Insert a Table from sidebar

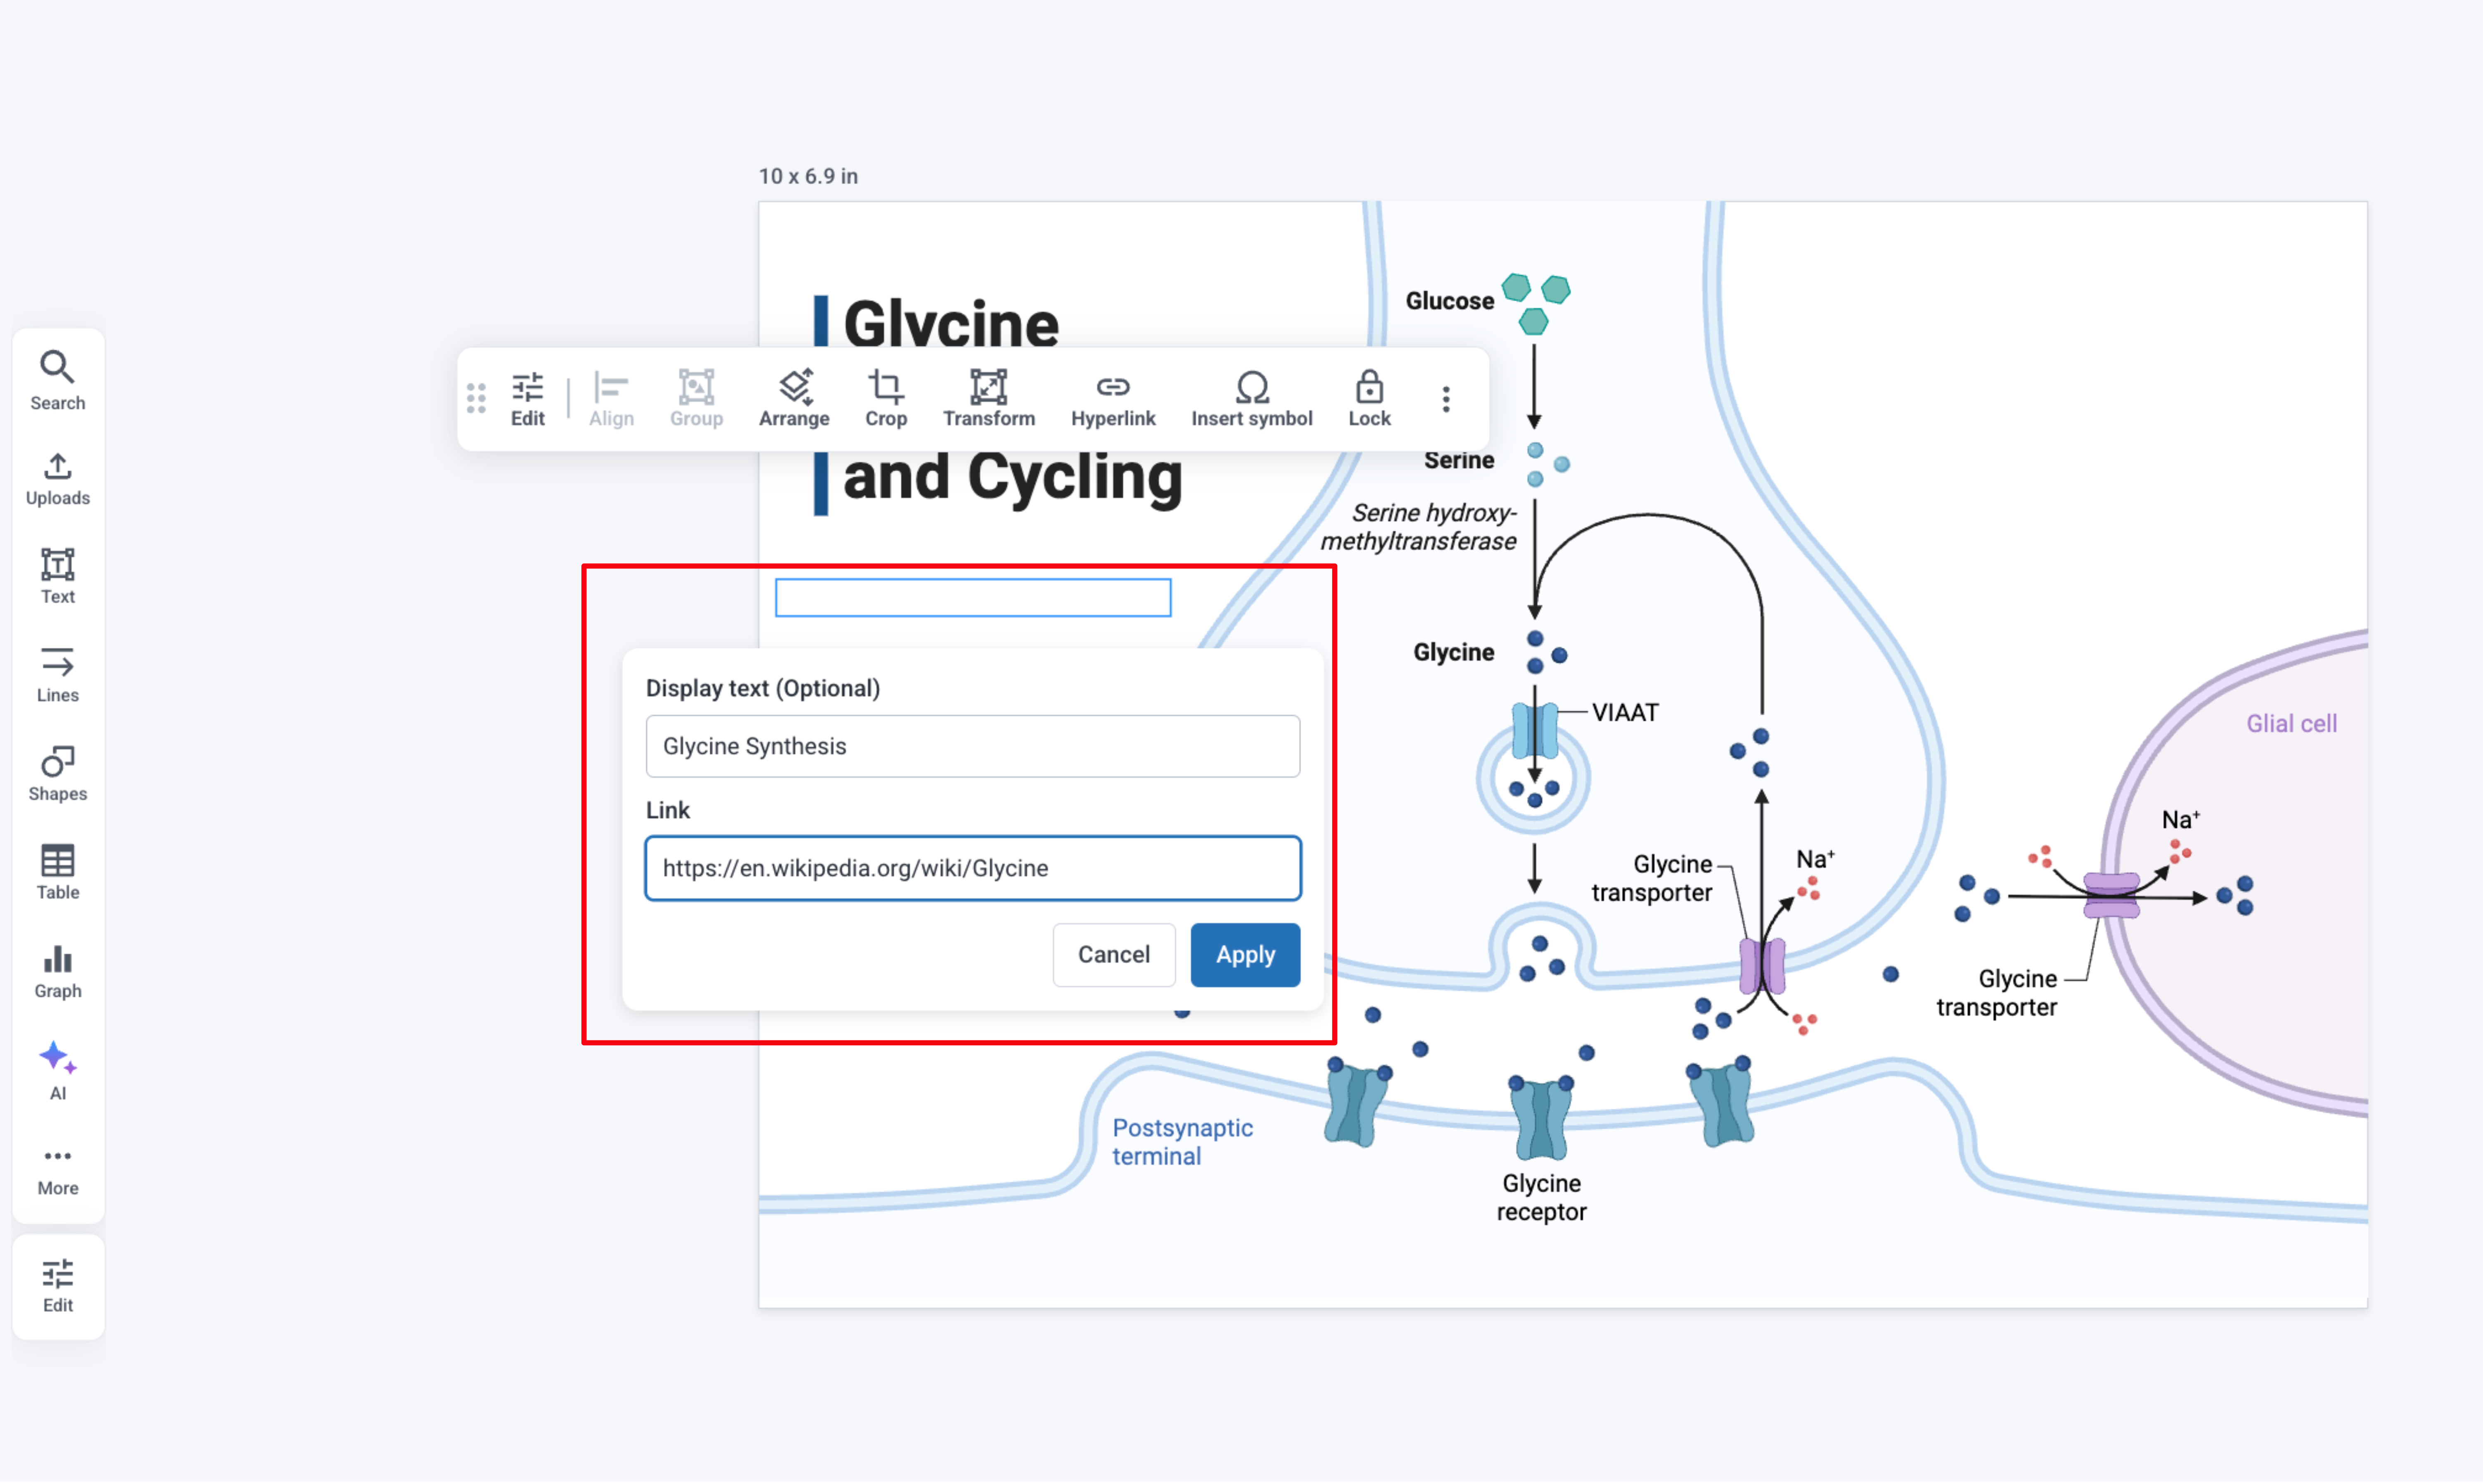[57, 871]
